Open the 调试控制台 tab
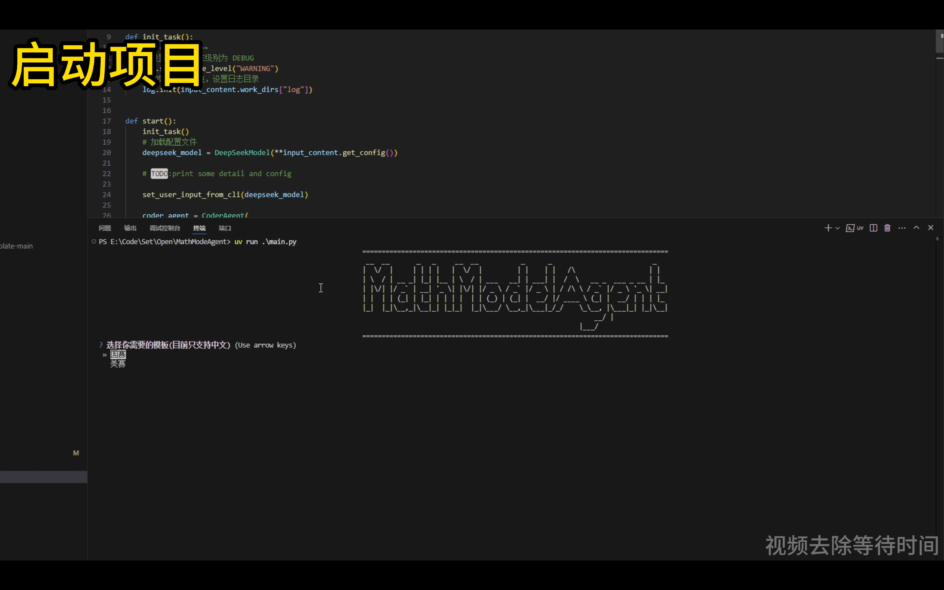Image resolution: width=944 pixels, height=590 pixels. click(164, 228)
